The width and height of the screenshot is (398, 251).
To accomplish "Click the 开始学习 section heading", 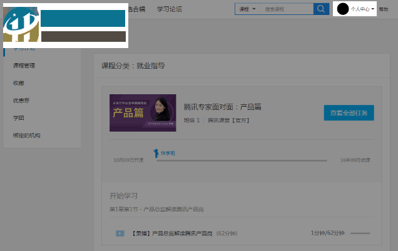I will (x=123, y=196).
